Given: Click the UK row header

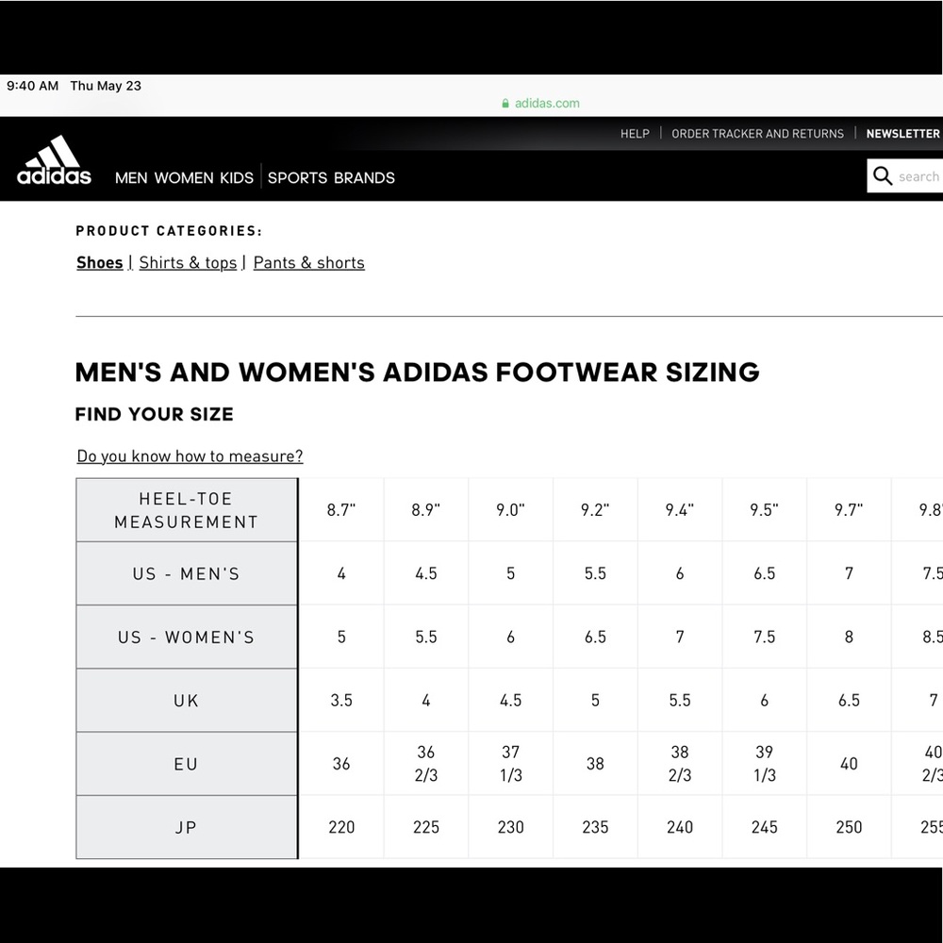Looking at the screenshot, I should [187, 701].
